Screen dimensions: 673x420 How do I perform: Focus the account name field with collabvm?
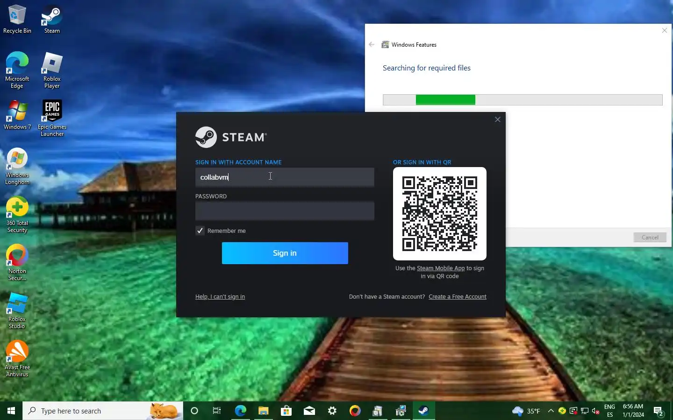click(285, 177)
